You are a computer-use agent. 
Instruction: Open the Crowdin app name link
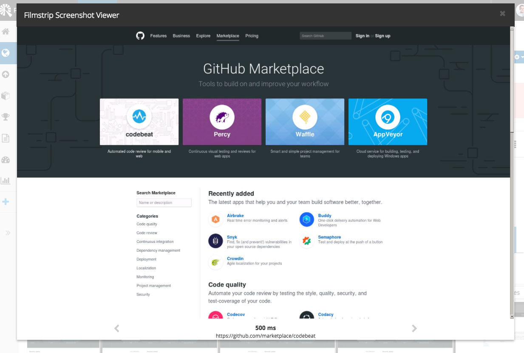pos(235,259)
